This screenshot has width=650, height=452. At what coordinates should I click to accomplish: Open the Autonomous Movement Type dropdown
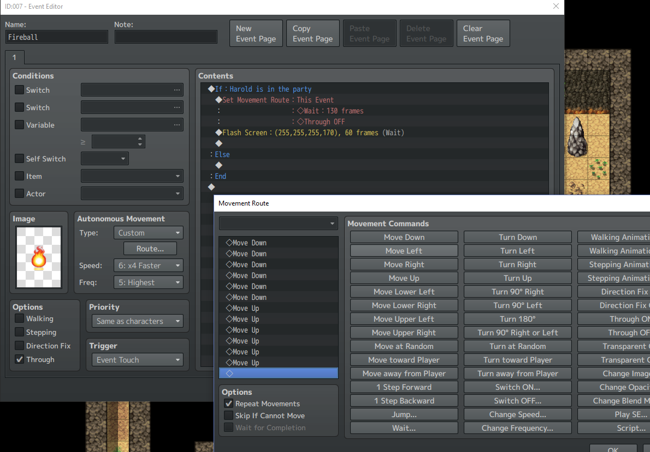149,233
